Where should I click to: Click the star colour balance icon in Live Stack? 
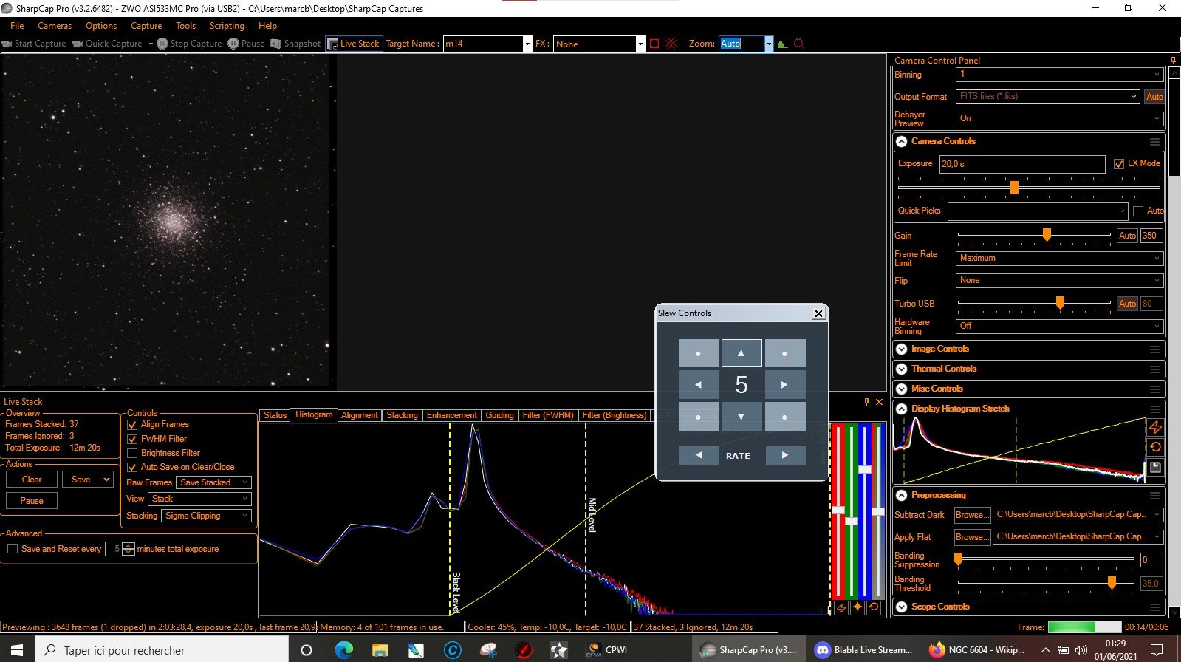[x=857, y=608]
